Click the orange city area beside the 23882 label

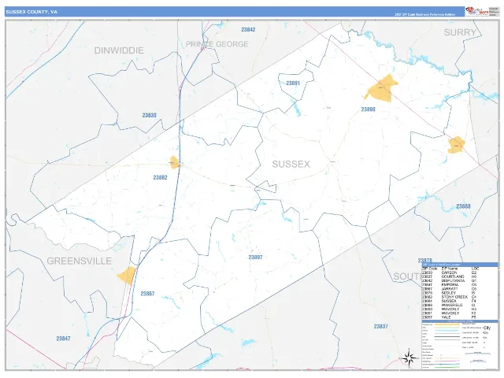coord(175,162)
